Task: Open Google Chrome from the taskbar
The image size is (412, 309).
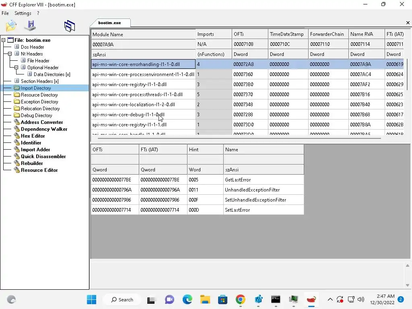Action: [x=241, y=299]
